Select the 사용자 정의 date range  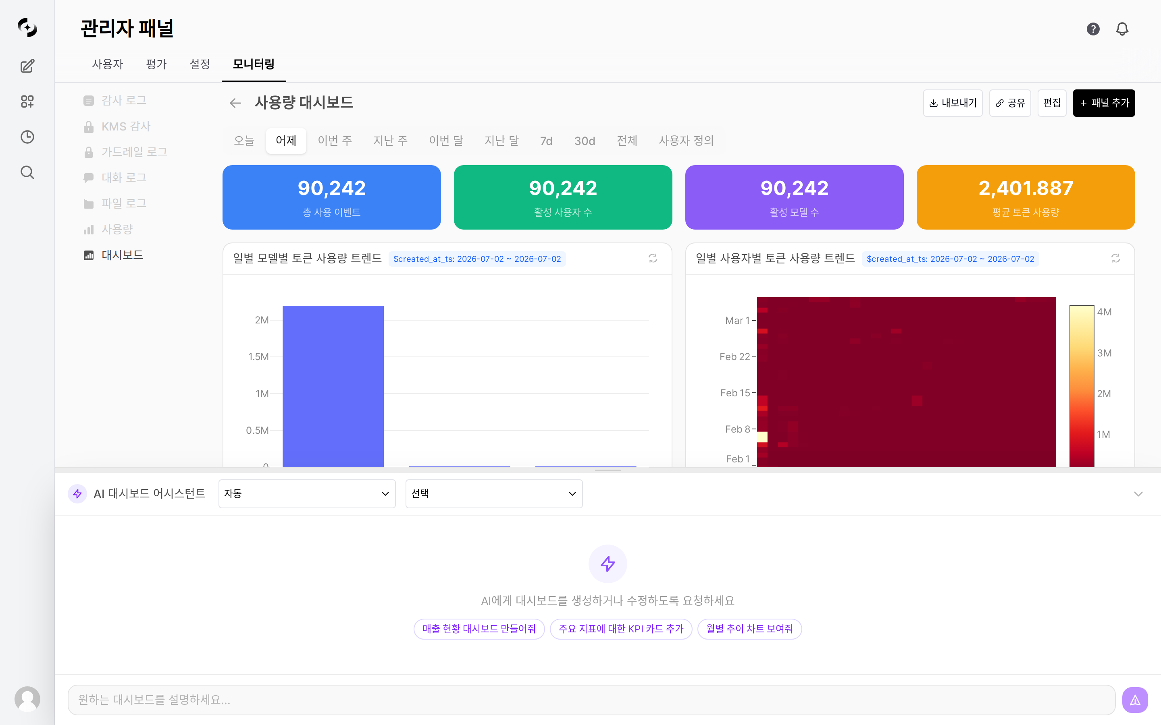pos(686,141)
